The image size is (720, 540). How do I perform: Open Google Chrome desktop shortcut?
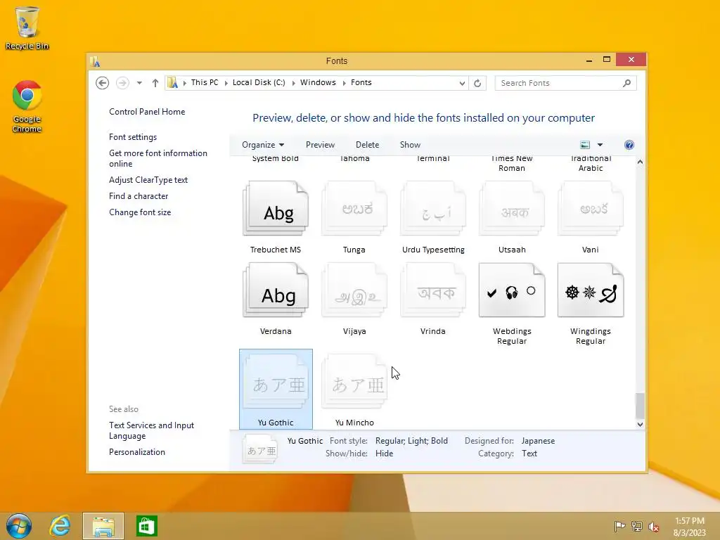pyautogui.click(x=27, y=107)
